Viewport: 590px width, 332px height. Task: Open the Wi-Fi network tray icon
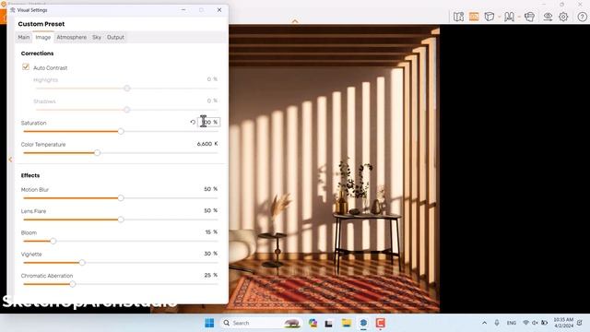[526, 323]
